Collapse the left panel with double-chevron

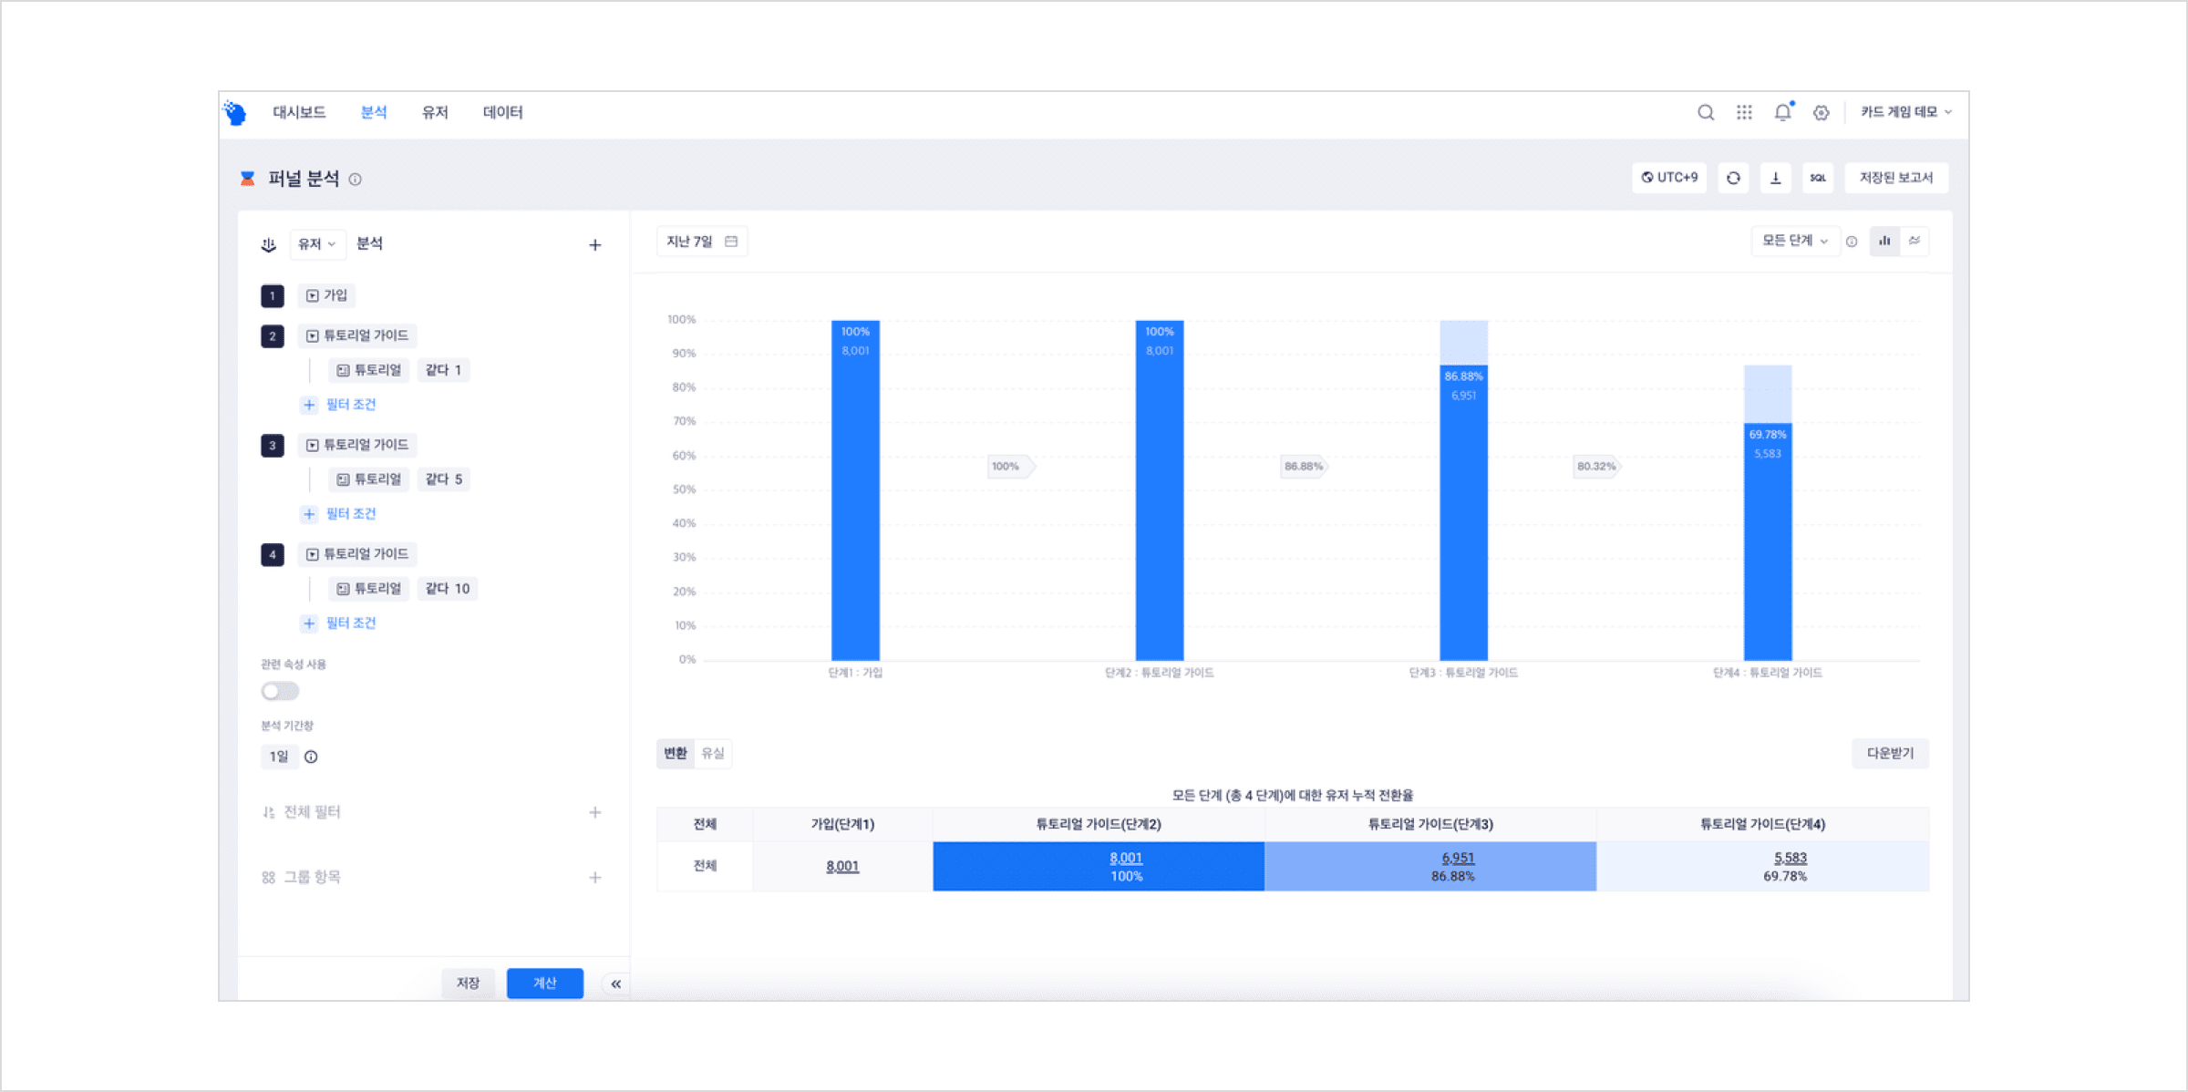click(616, 984)
